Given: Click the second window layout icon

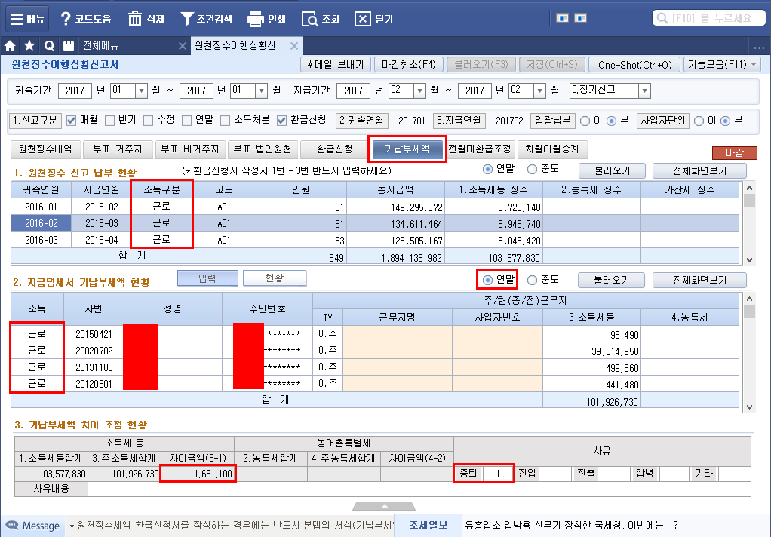Looking at the screenshot, I should [x=581, y=18].
